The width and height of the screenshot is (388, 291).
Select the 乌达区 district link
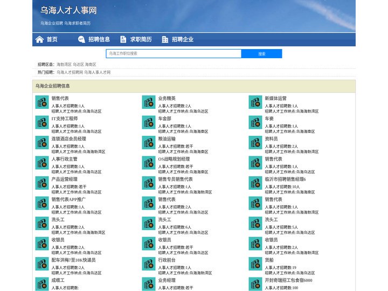(78, 64)
